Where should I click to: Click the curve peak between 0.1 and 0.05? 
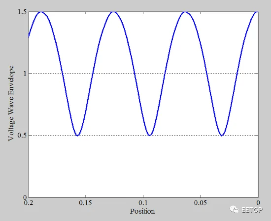tap(185, 12)
